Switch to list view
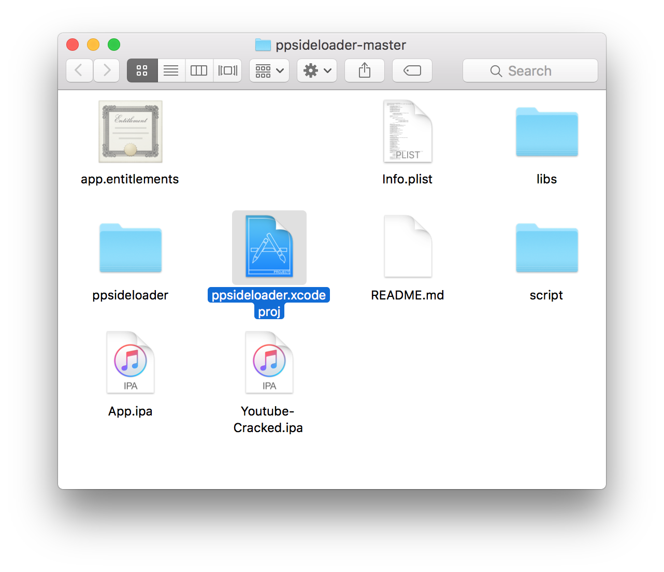Image resolution: width=664 pixels, height=572 pixels. 171,70
